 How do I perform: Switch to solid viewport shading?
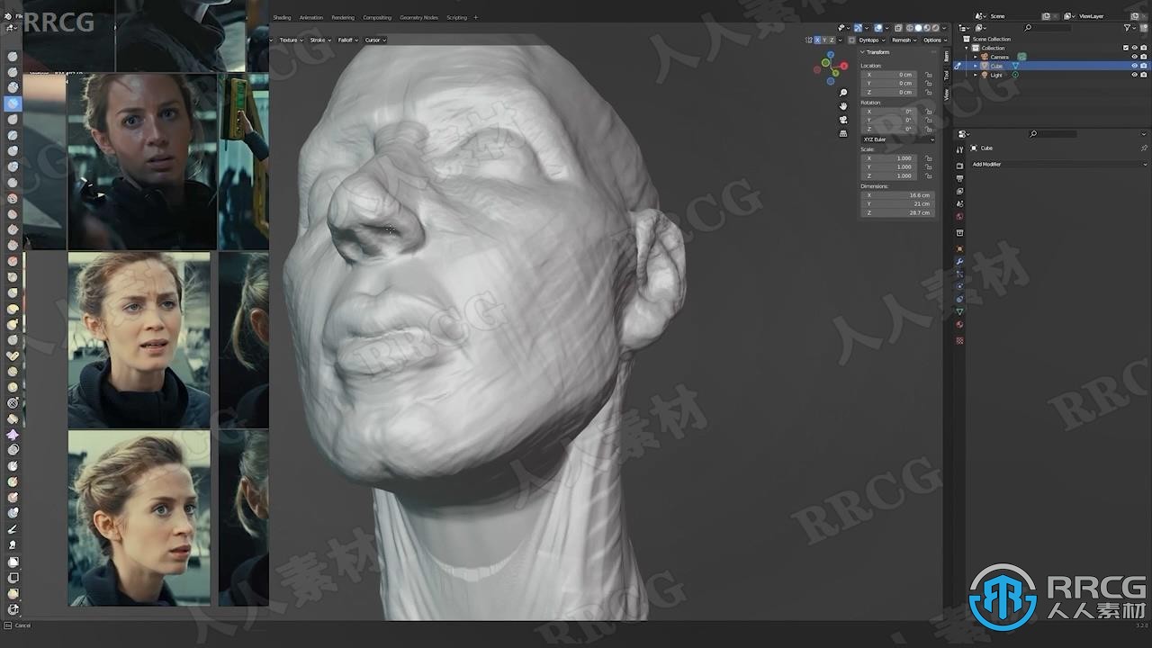(x=918, y=28)
